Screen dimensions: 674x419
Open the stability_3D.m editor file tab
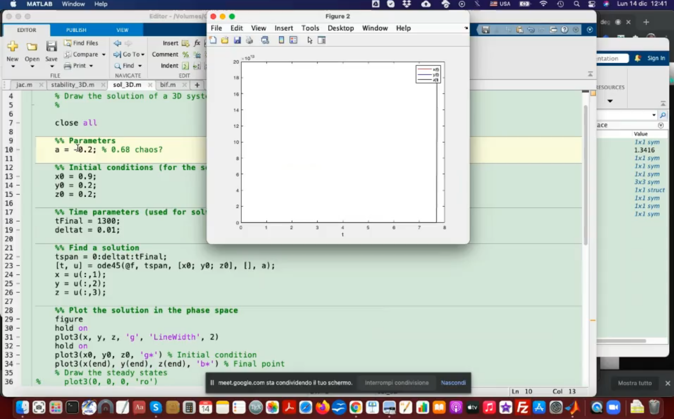pyautogui.click(x=72, y=85)
